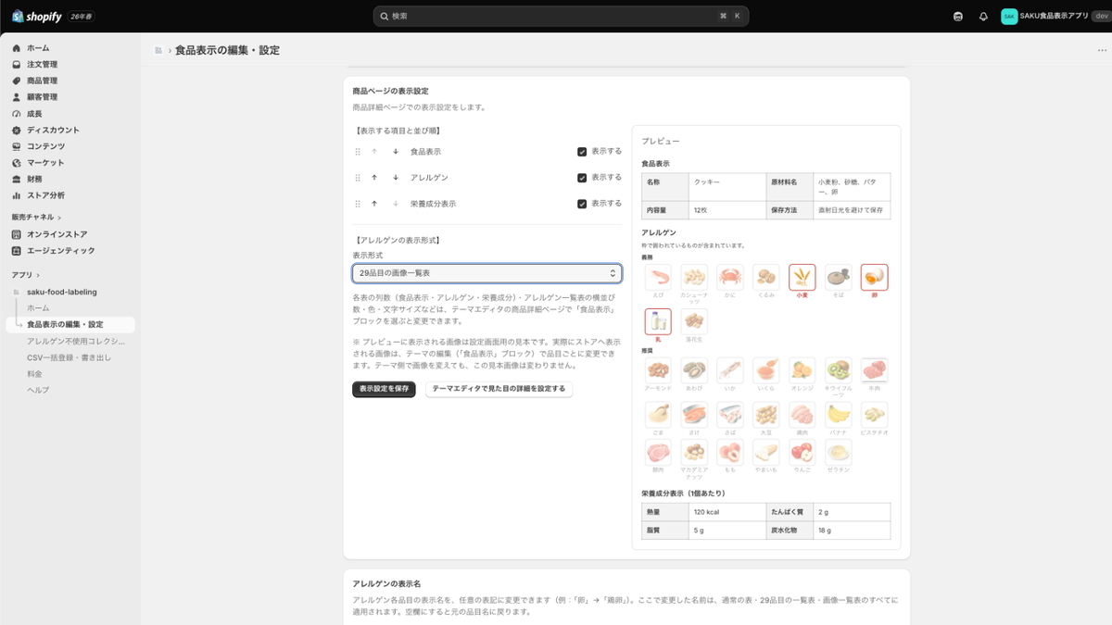1112x625 pixels.
Task: Click the キウイフルーツ kiwi image
Action: click(839, 370)
